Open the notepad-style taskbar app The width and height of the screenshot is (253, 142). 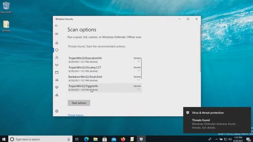click(x=132, y=139)
